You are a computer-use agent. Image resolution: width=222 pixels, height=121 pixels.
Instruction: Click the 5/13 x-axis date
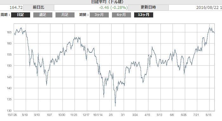[160, 115]
